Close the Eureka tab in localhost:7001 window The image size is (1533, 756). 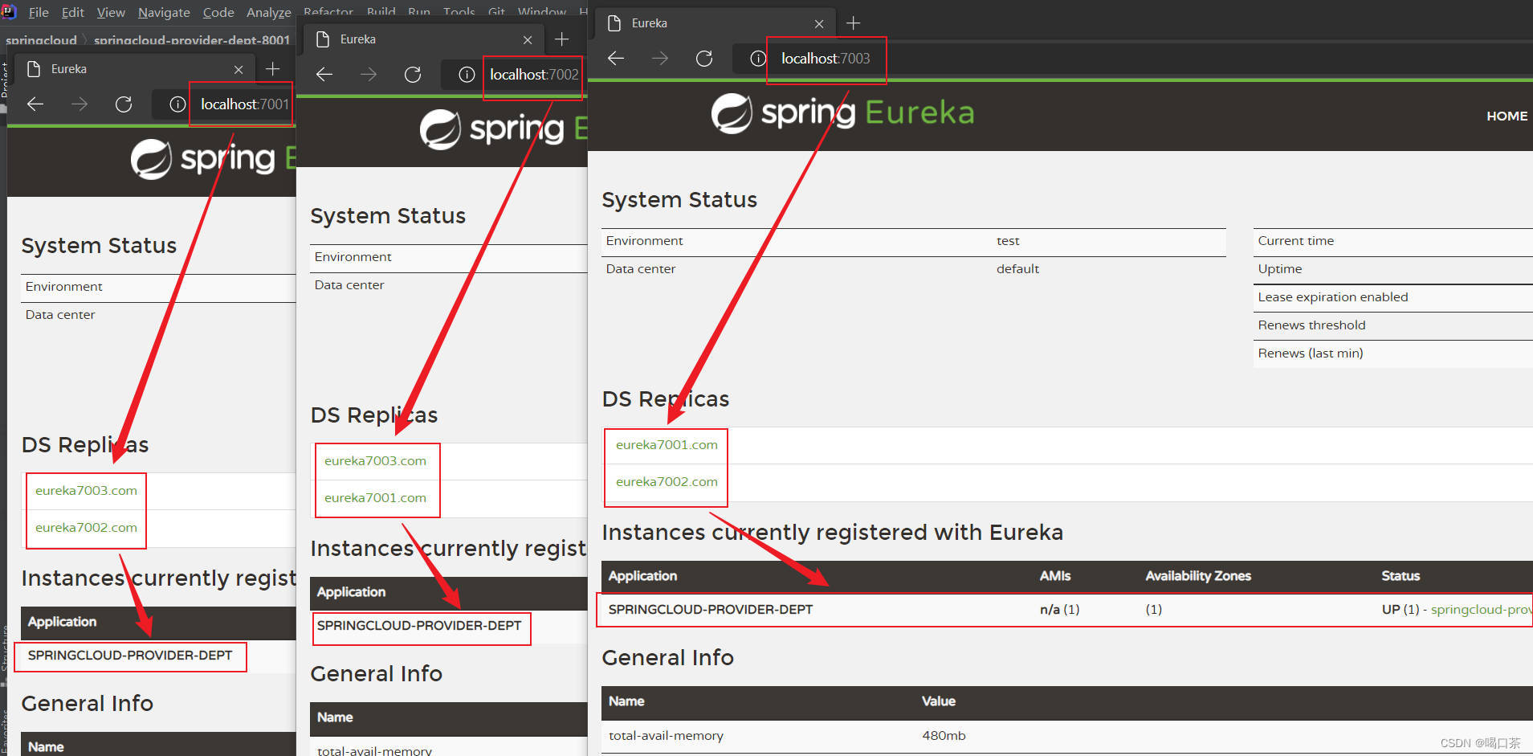pos(239,70)
